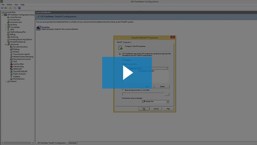Open the textapi.htm coverpage dropdown
The width and height of the screenshot is (257, 145).
click(167, 101)
